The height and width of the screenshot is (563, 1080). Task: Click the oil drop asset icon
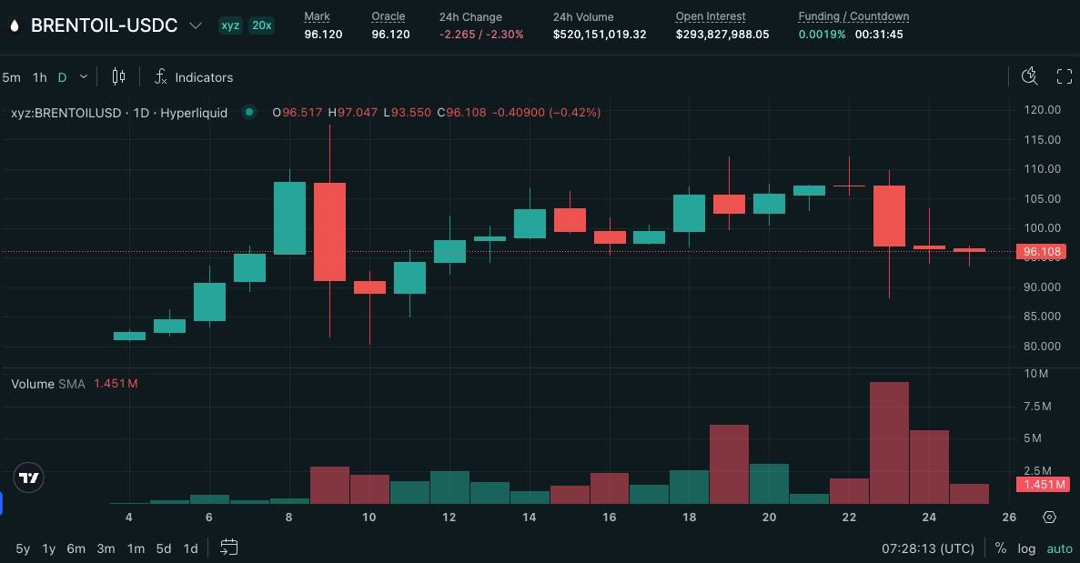click(x=14, y=25)
